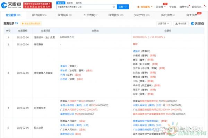208x138 pixels.
Task: Switch to the 公司发展 tab
Action: point(90,15)
